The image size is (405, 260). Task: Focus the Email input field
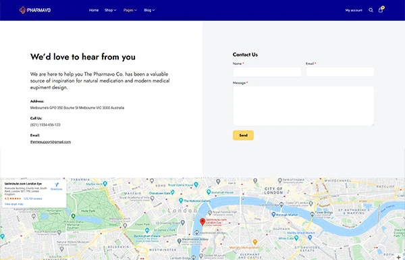pyautogui.click(x=340, y=72)
